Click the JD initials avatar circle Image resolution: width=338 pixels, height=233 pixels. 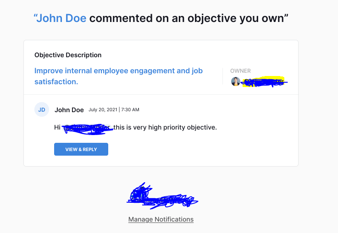point(42,109)
